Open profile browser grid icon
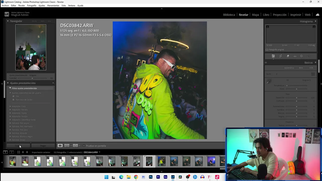The width and height of the screenshot is (322, 181). pyautogui.click(x=313, y=74)
